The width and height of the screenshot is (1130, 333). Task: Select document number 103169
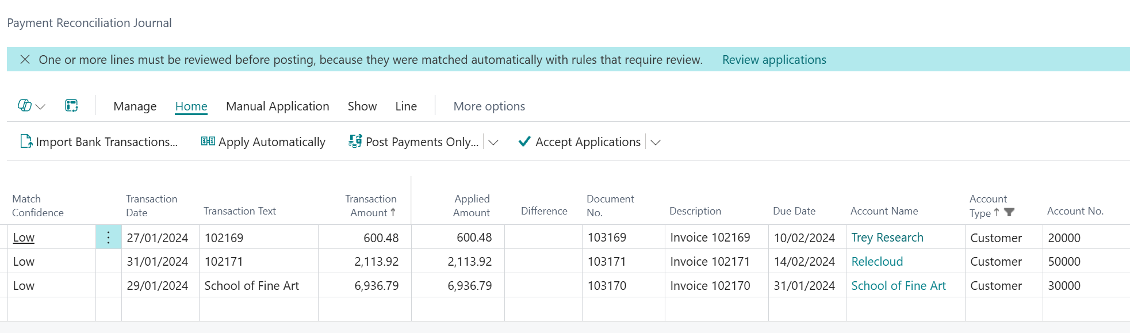click(x=623, y=238)
